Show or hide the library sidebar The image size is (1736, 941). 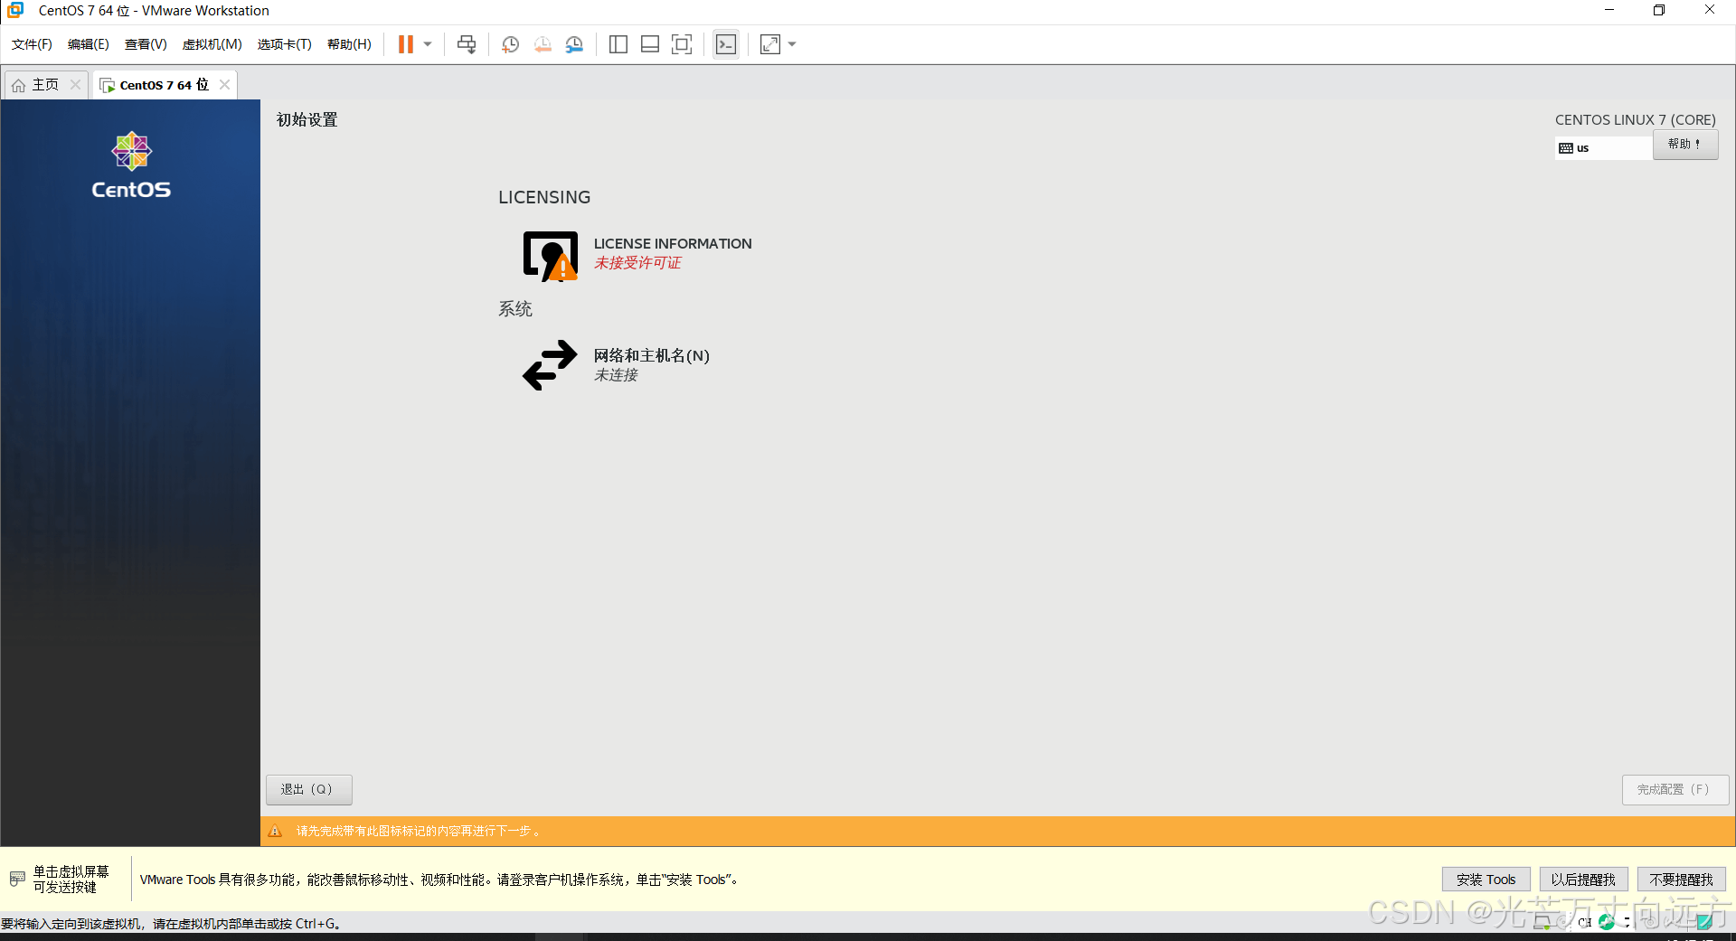(618, 44)
